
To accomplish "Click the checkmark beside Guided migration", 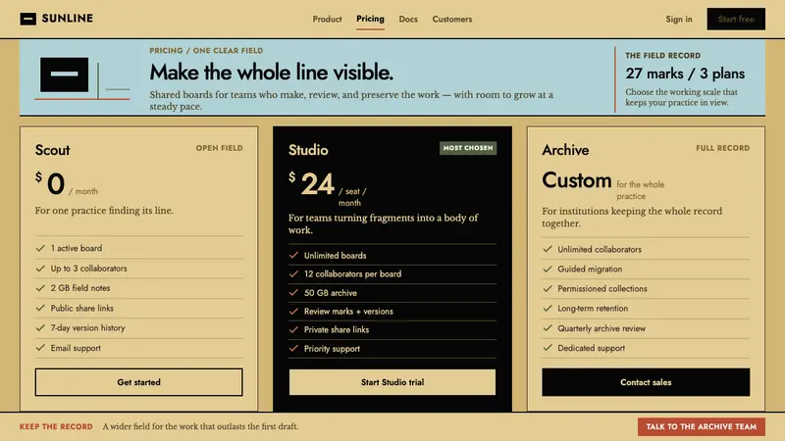I will 548,269.
